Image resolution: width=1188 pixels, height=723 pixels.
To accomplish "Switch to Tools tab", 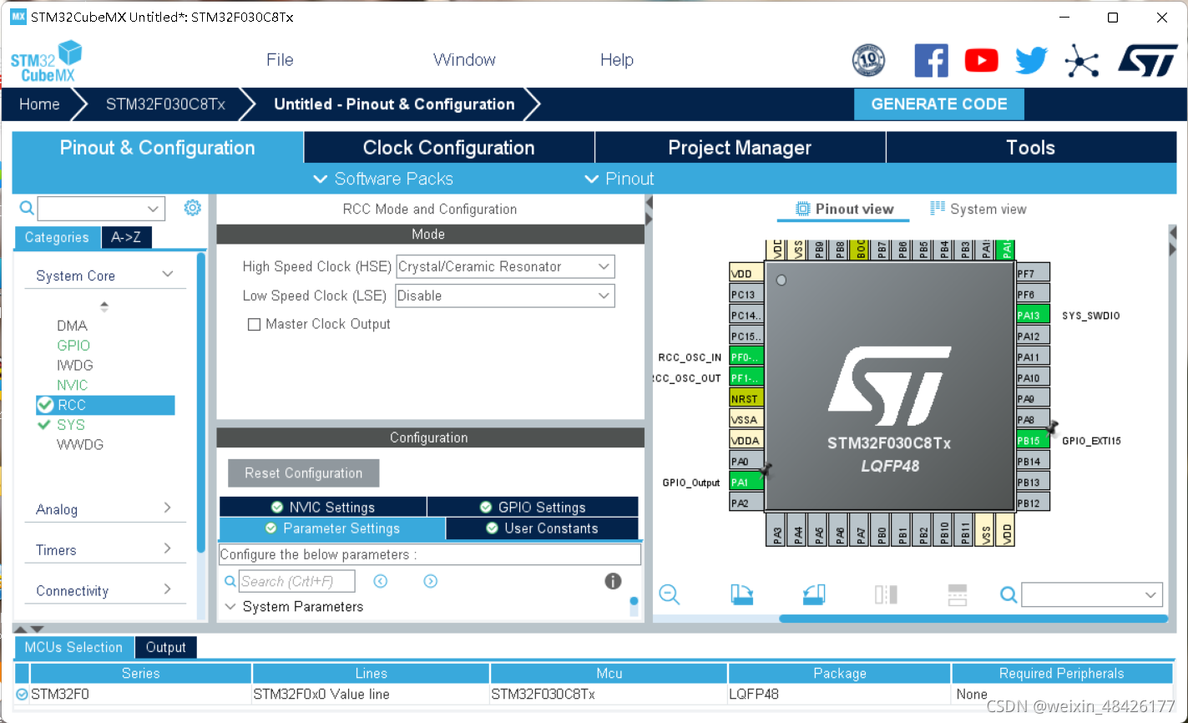I will [1031, 148].
